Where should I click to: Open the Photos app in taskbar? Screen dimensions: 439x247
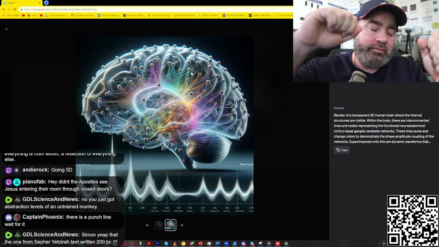coord(235,244)
